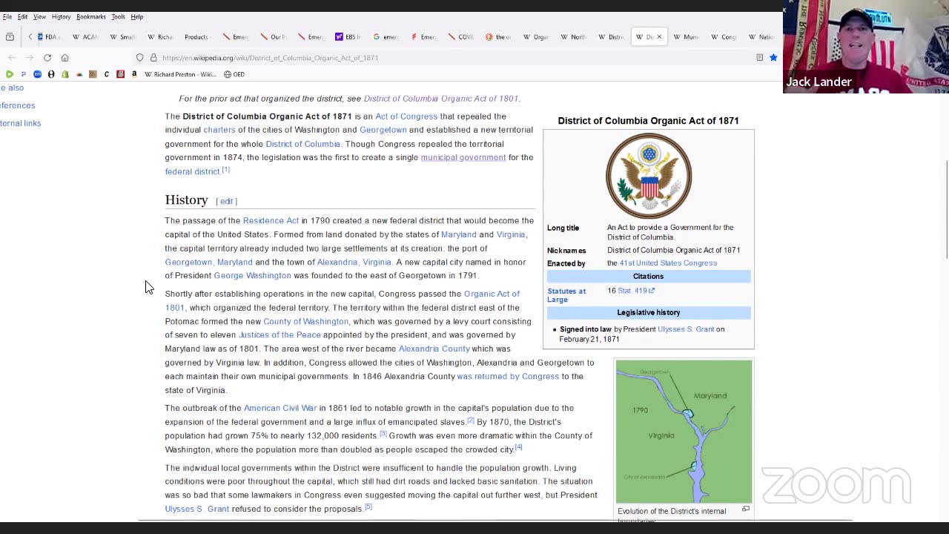Screen dimensions: 949x534
Task: Open the George Washington link
Action: coord(252,275)
